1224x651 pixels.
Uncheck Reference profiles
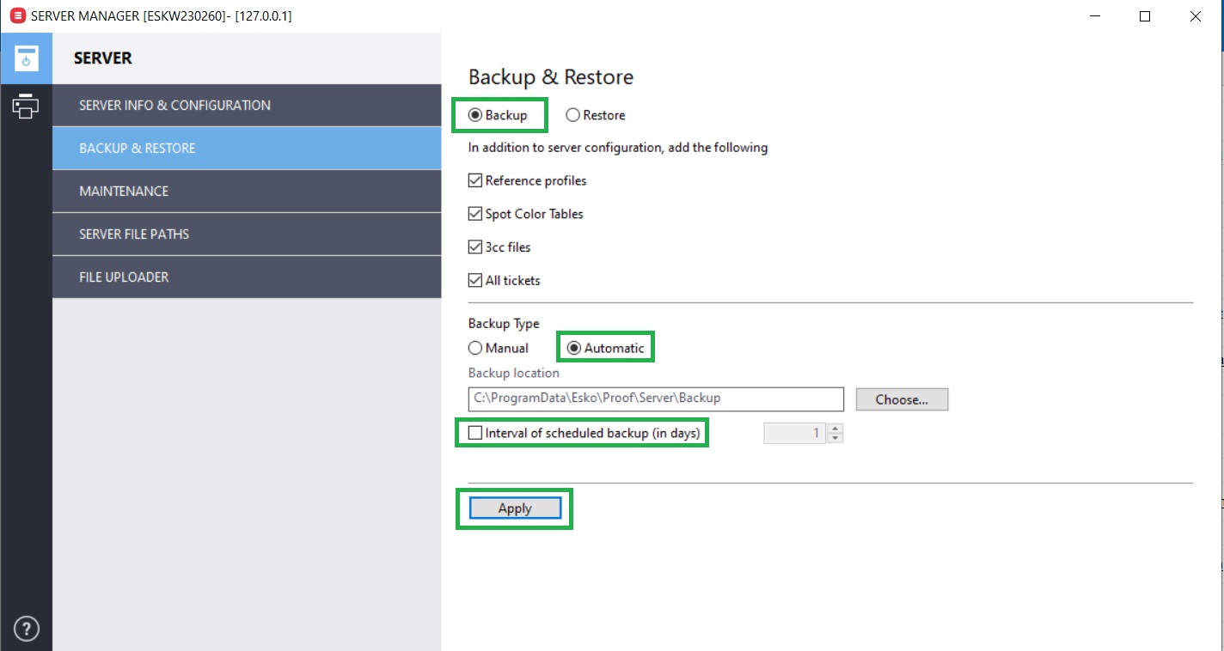click(475, 180)
